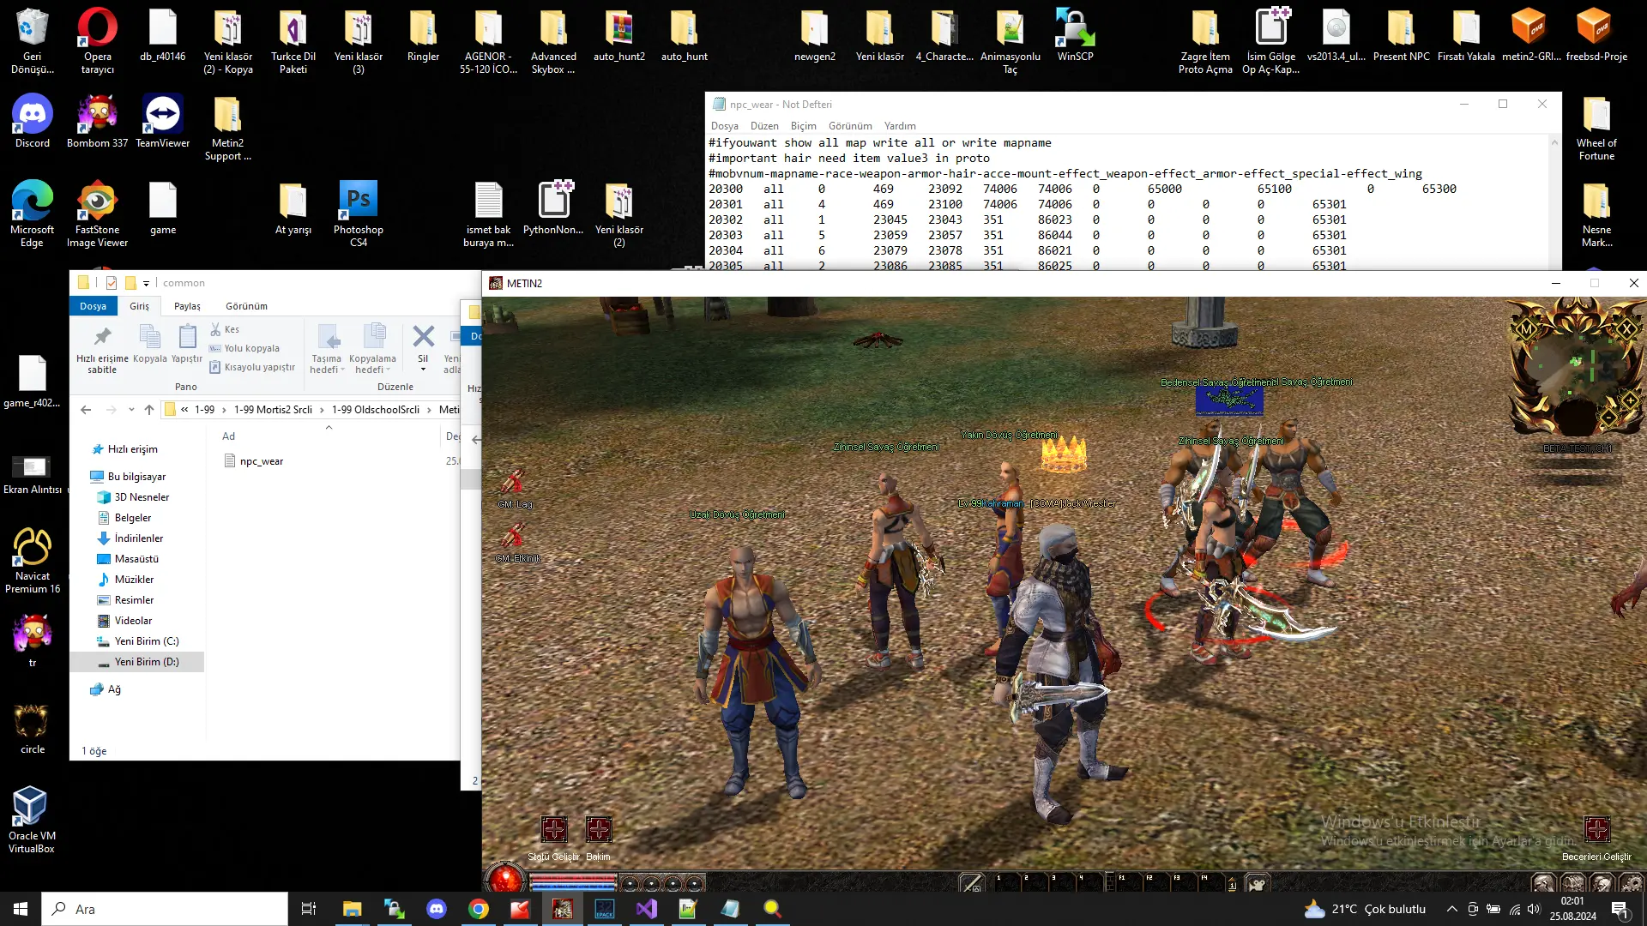
Task: Expand Quick Access toolbar customize arrow
Action: point(146,283)
